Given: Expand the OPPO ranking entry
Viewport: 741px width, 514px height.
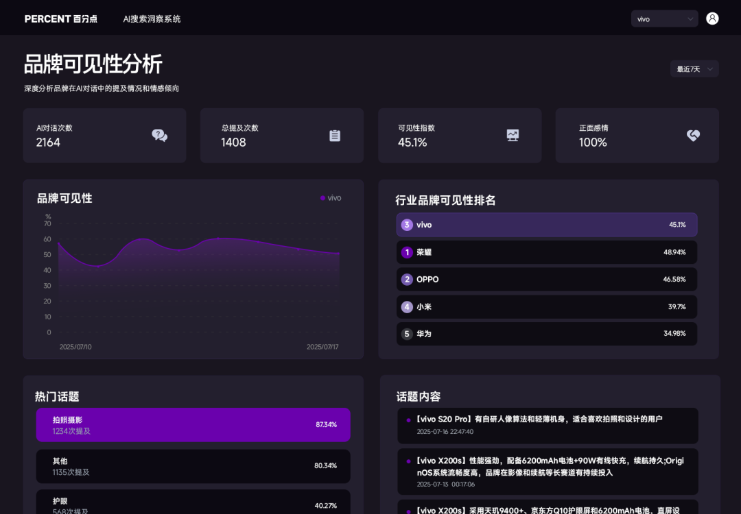Looking at the screenshot, I should (546, 279).
